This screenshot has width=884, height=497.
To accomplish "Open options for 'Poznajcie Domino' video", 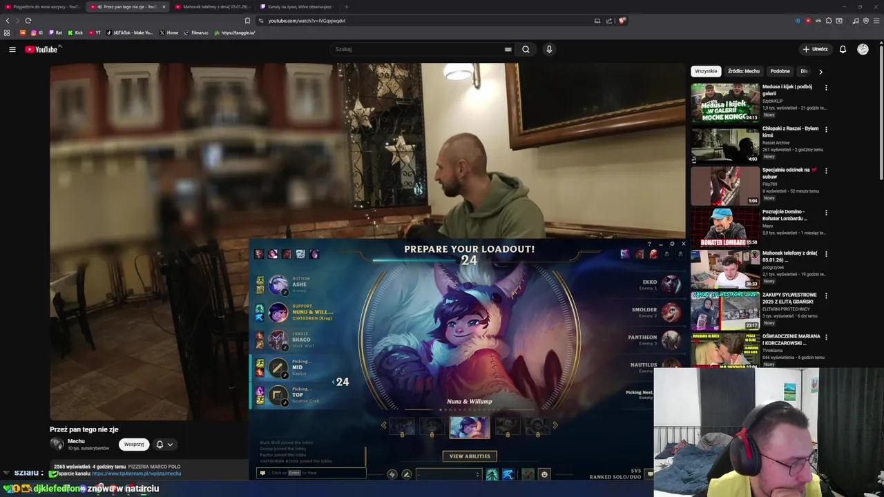I will [x=826, y=213].
